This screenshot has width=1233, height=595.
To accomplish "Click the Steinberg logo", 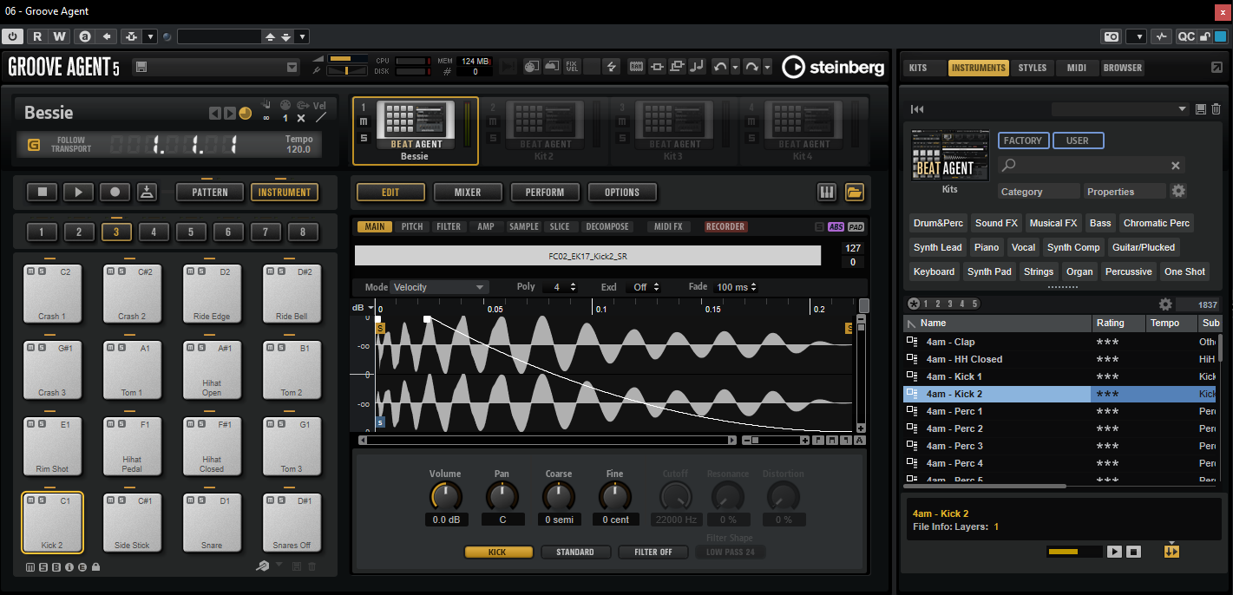I will [x=832, y=67].
